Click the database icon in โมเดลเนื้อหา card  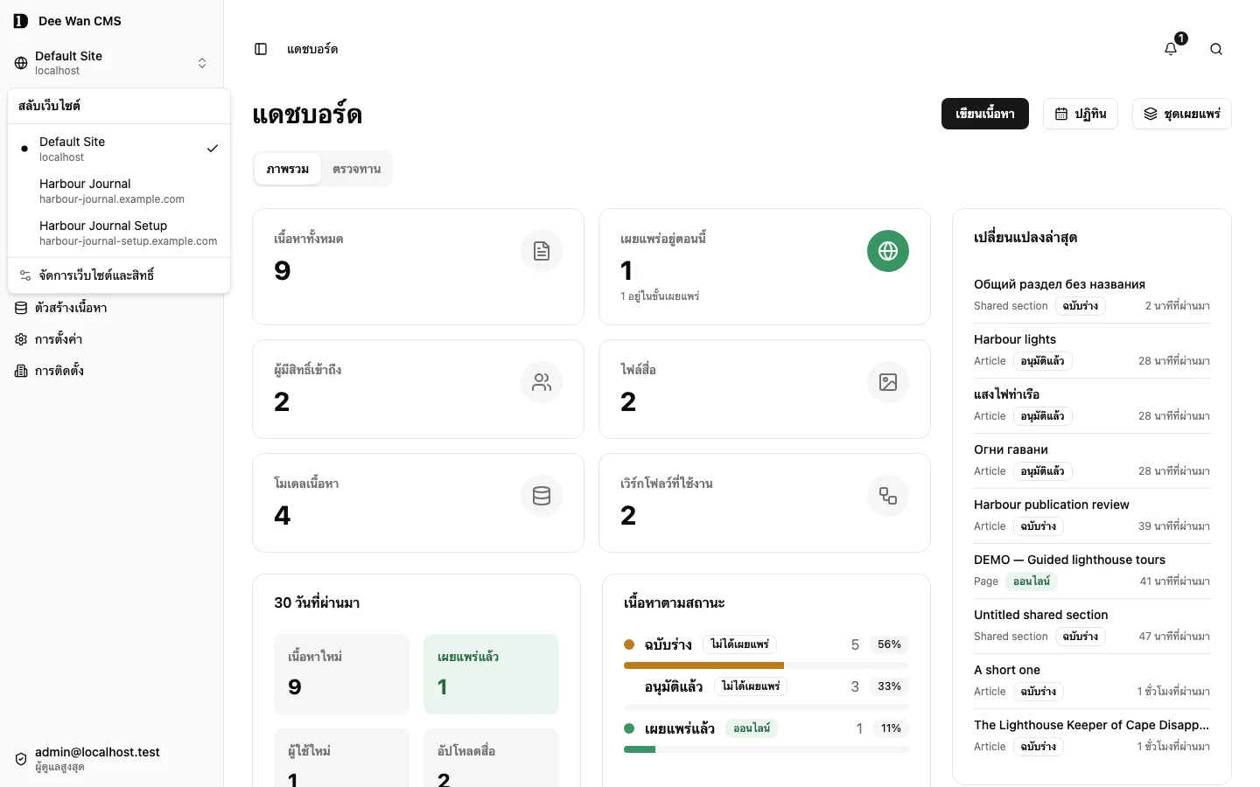pyautogui.click(x=542, y=496)
